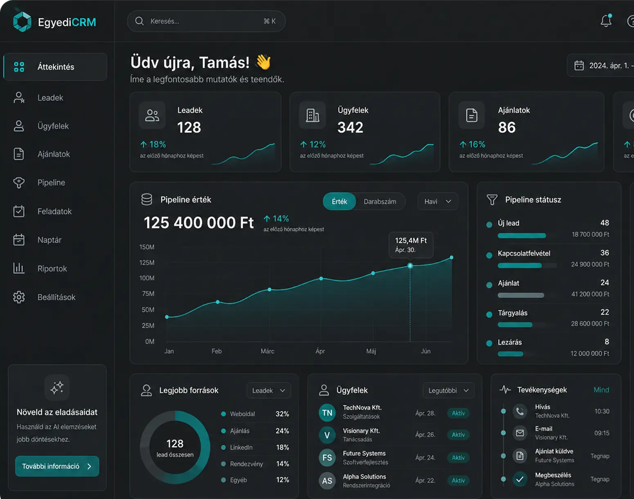The image size is (634, 499).
Task: Open Beállítások gear icon
Action: [19, 297]
